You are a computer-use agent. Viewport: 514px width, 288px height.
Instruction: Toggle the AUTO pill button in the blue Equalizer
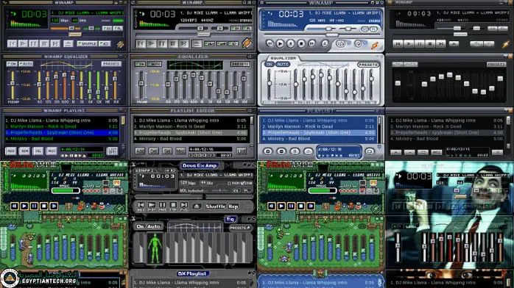[x=283, y=65]
